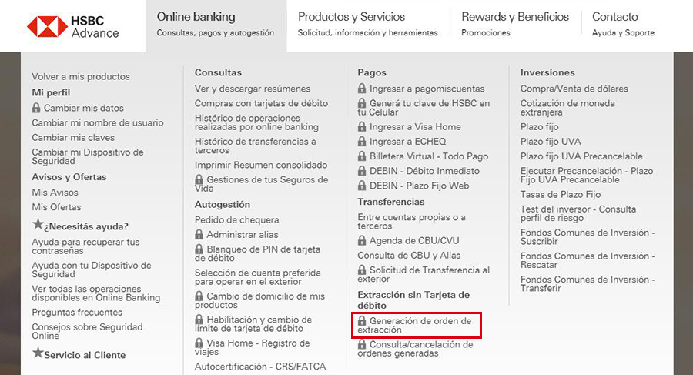Open Test del inversor link
Screen dimensions: 693x375
click(x=578, y=213)
